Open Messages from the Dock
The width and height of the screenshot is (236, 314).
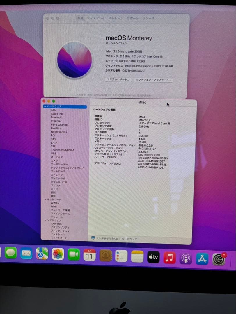[x=11, y=253]
